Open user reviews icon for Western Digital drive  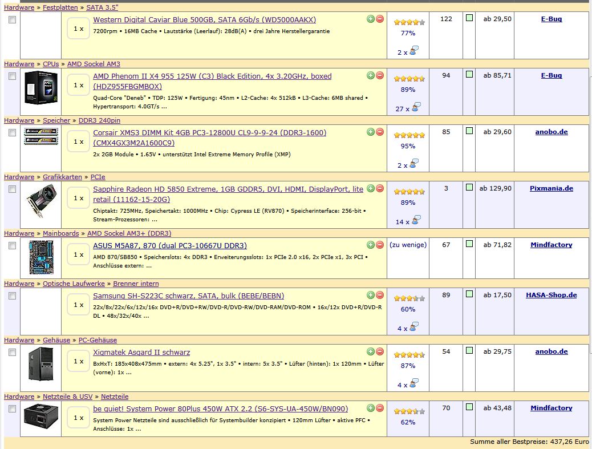[414, 51]
